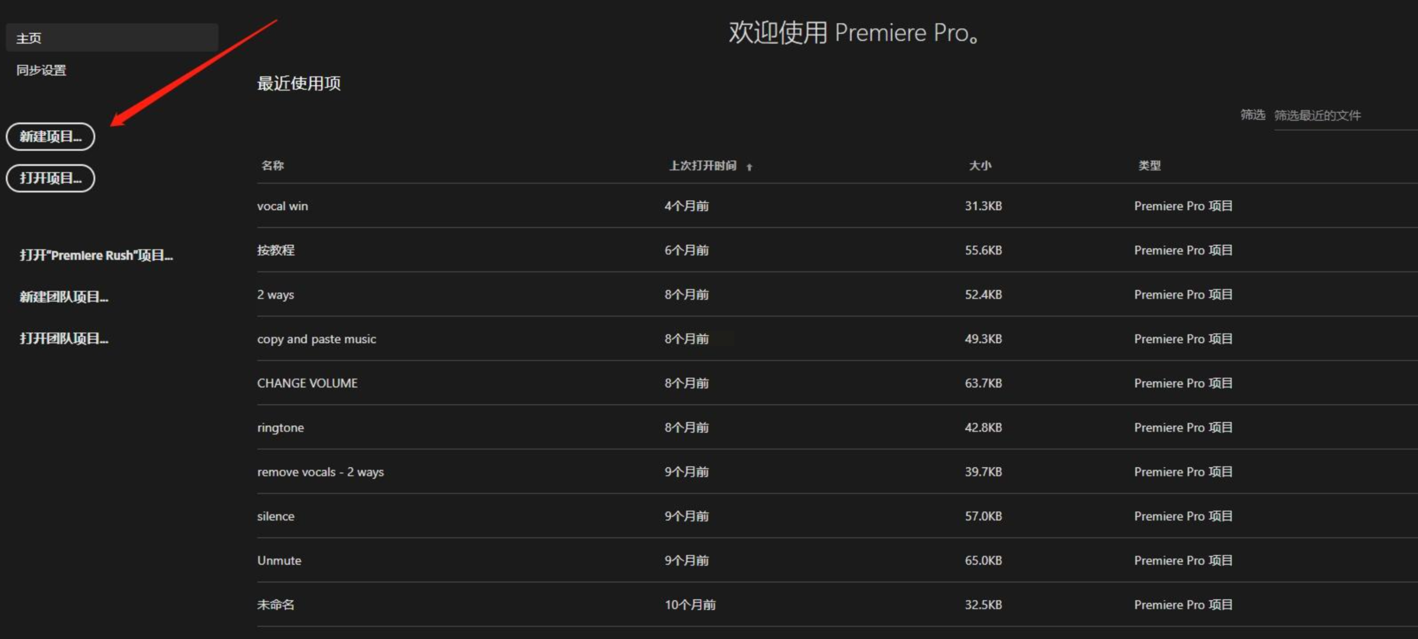
Task: Open the 同步设置 menu item
Action: (x=41, y=71)
